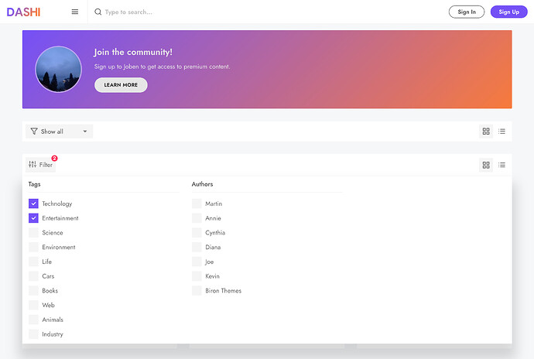Click the Filter sliders icon
The height and width of the screenshot is (359, 534).
tap(33, 165)
